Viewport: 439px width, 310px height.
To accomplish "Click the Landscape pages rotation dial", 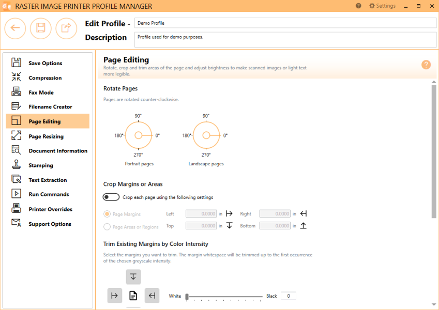I will tap(206, 135).
